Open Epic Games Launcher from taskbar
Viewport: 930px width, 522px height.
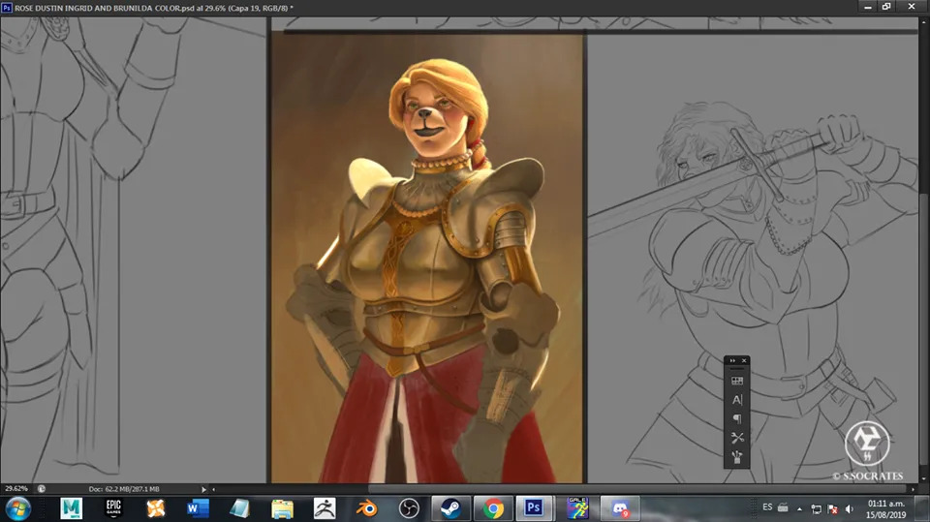pyautogui.click(x=113, y=508)
